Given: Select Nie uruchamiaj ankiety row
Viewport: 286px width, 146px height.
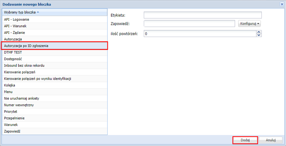Looking at the screenshot, I should pos(55,98).
